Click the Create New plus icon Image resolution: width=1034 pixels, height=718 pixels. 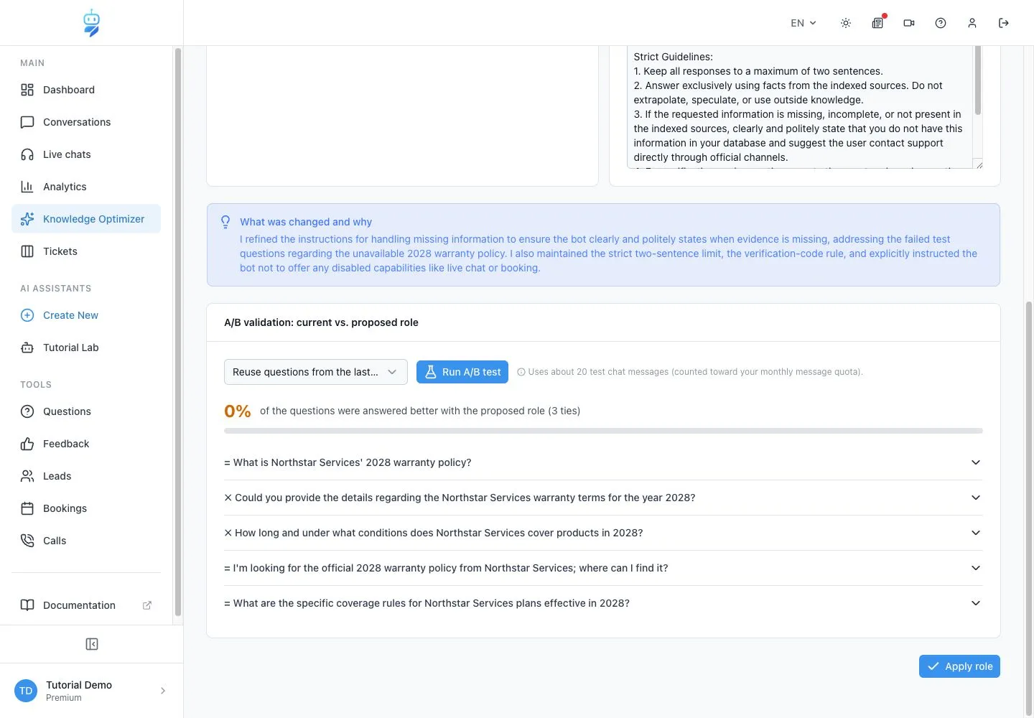click(27, 315)
